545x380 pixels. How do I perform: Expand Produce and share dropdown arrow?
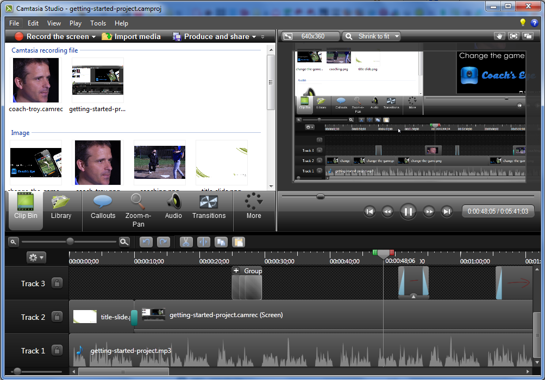point(254,37)
